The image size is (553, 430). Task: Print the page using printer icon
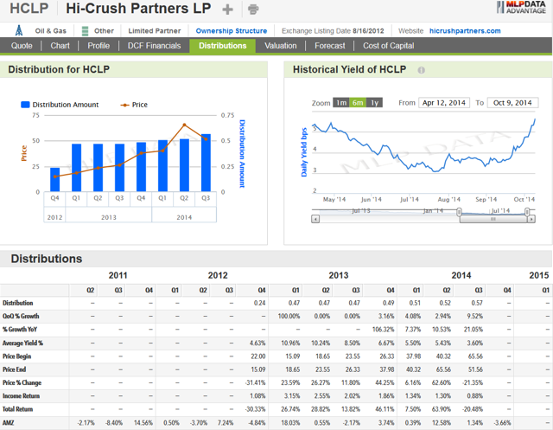253,10
